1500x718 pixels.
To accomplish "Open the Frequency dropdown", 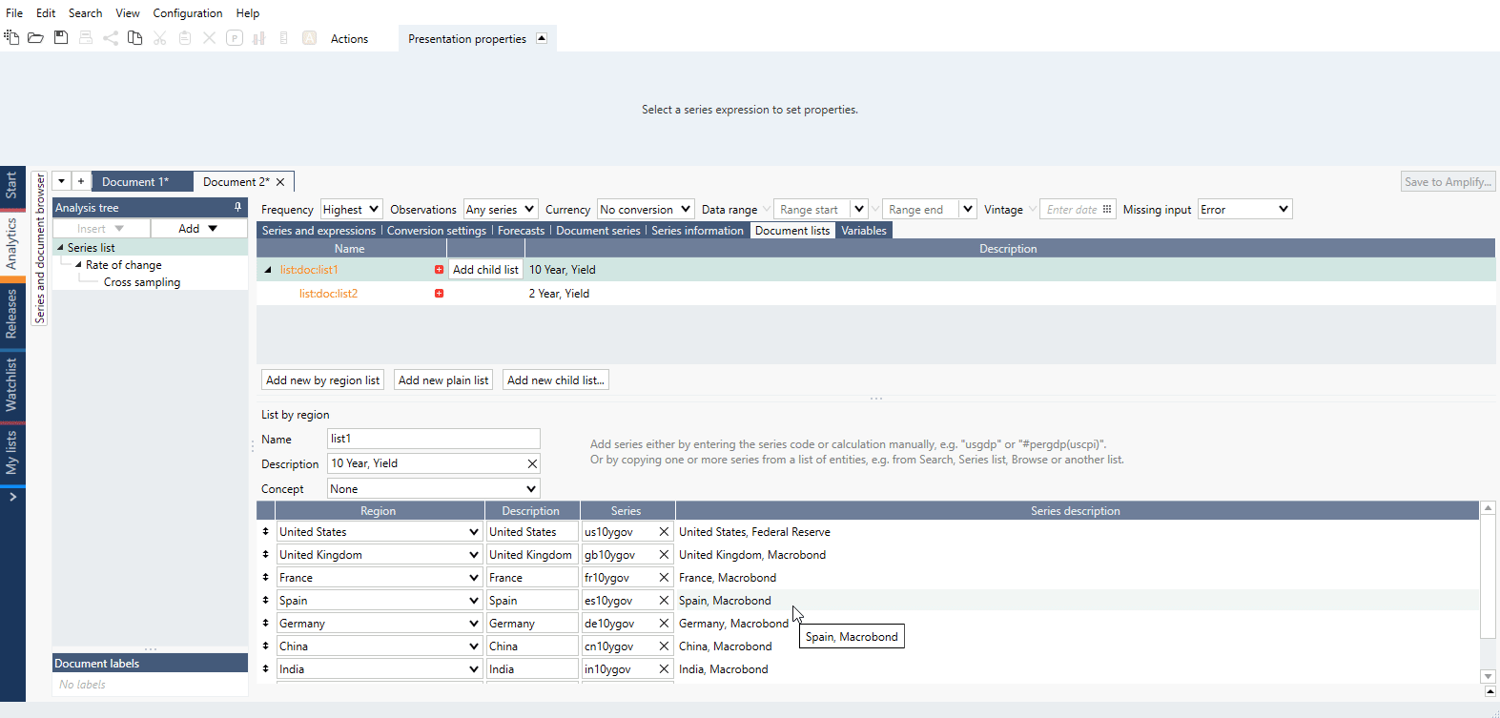I will pos(350,210).
